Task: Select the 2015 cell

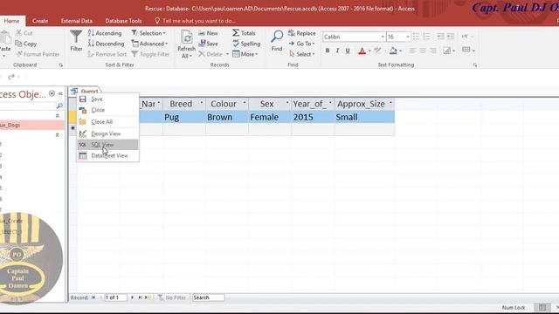Action: (x=313, y=117)
